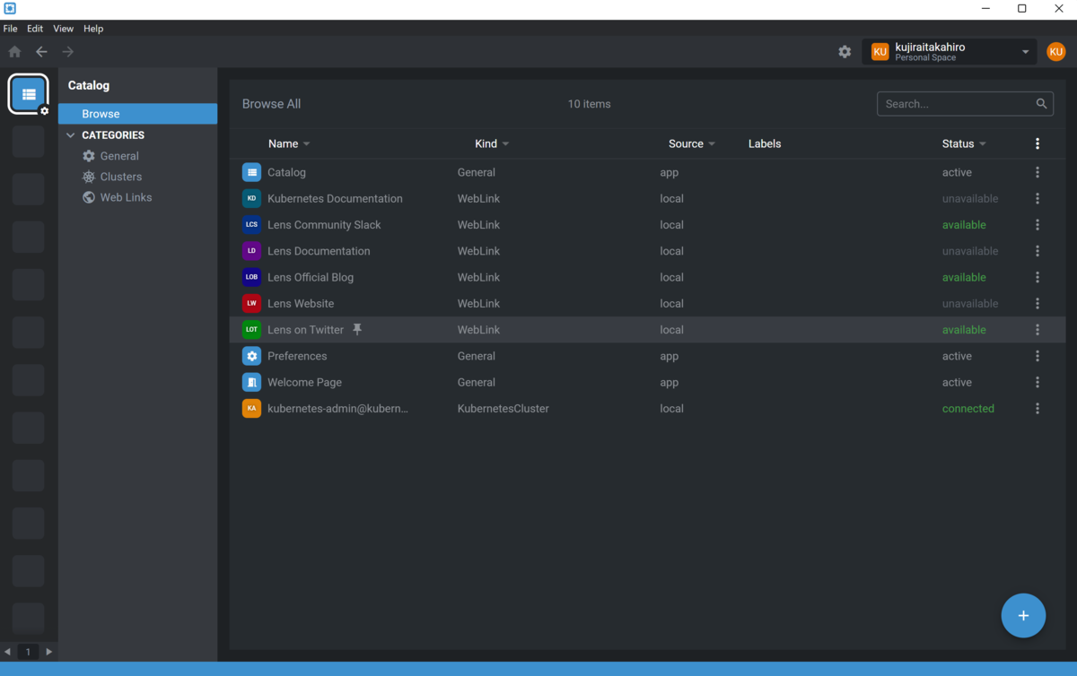
Task: Click the Catalog row blue list icon
Action: coord(252,172)
